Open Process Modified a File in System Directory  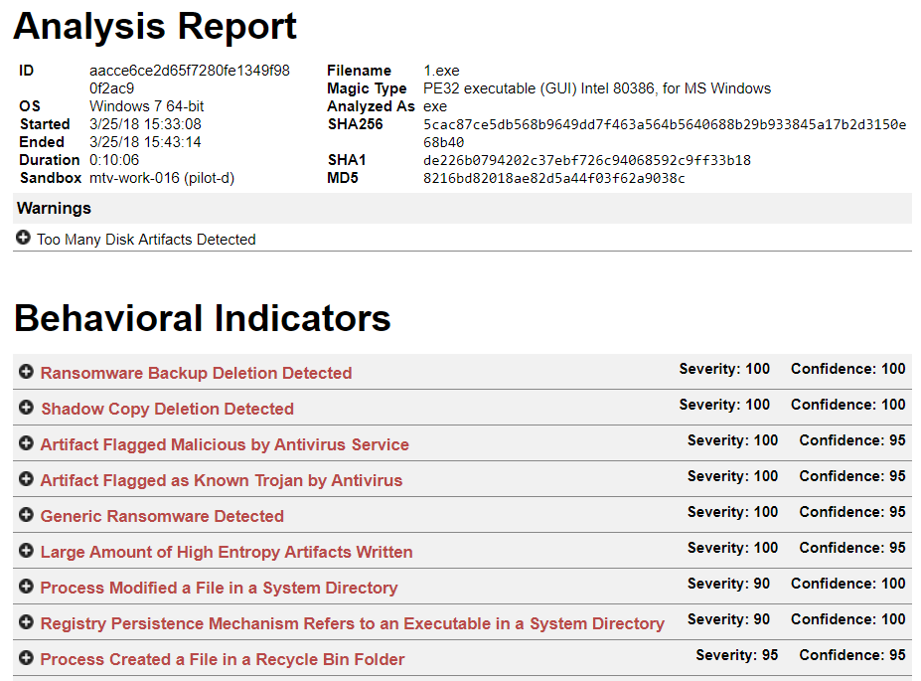219,589
